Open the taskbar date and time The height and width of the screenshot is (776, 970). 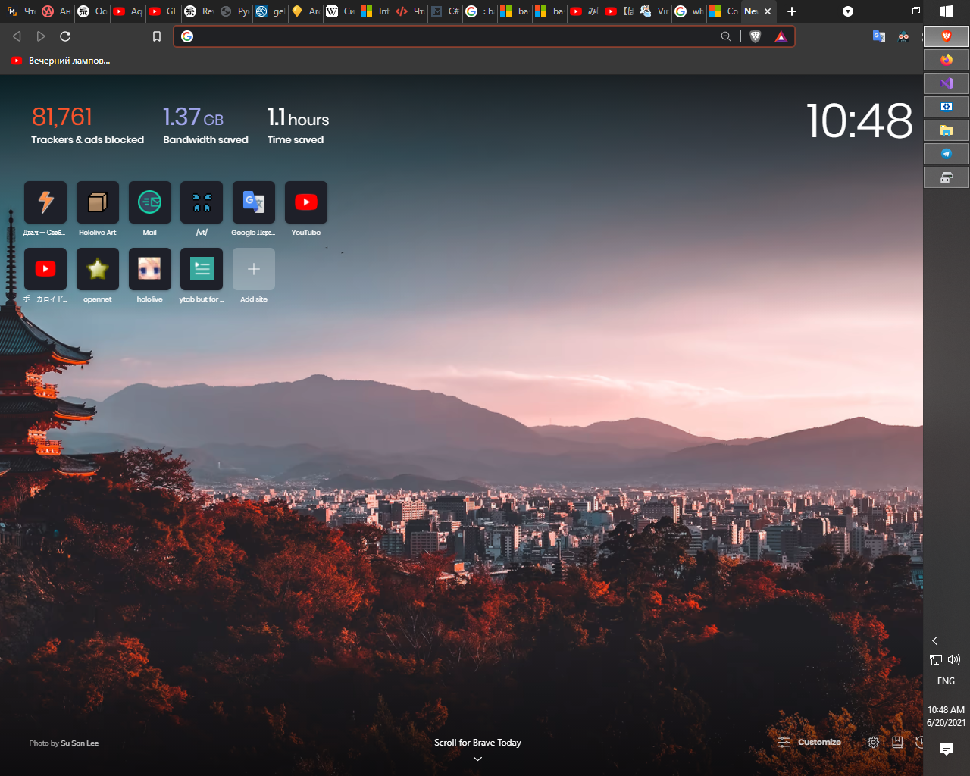[x=947, y=716]
